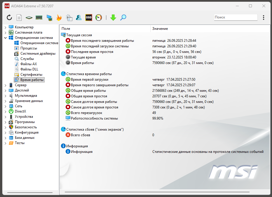This screenshot has height=197, width=272.
Task: Open the audit manager clipboard icon
Action: 69,18
